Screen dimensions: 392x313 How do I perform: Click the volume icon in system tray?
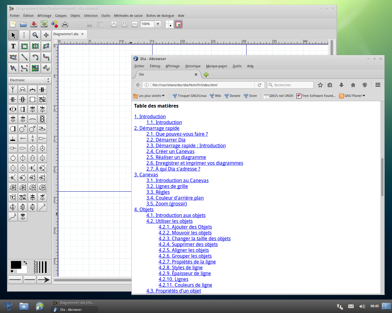coord(362,306)
